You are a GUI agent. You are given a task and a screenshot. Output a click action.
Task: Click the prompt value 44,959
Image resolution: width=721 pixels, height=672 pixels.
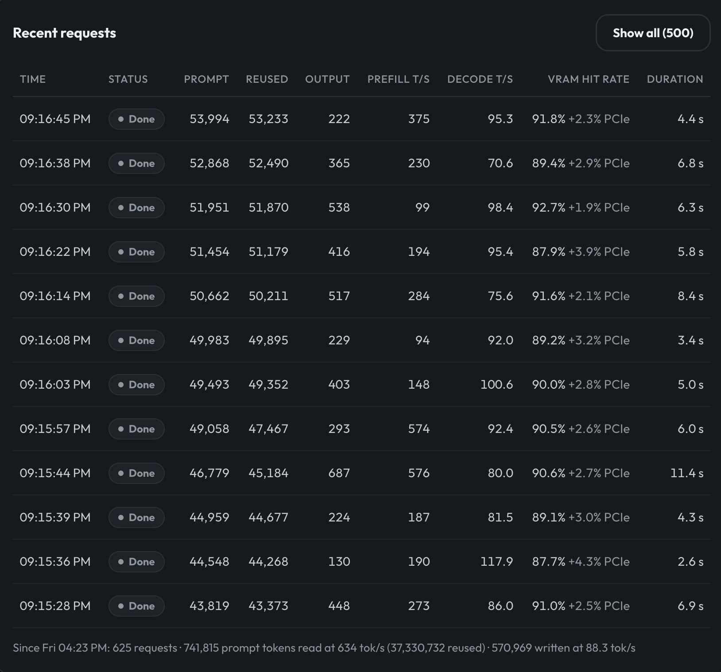(x=209, y=518)
